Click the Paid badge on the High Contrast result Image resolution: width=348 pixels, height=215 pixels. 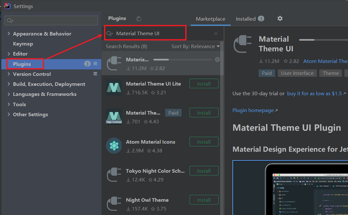click(173, 113)
